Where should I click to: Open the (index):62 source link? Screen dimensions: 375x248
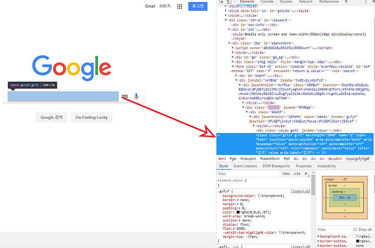click(300, 191)
